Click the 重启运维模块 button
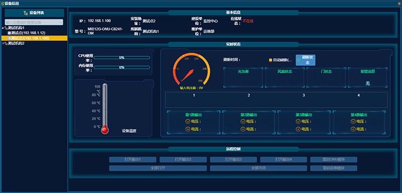 (x=334, y=168)
